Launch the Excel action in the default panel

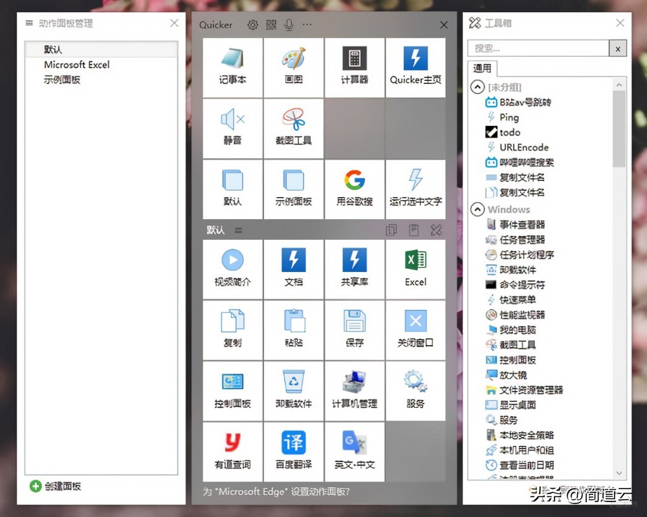[x=415, y=269]
